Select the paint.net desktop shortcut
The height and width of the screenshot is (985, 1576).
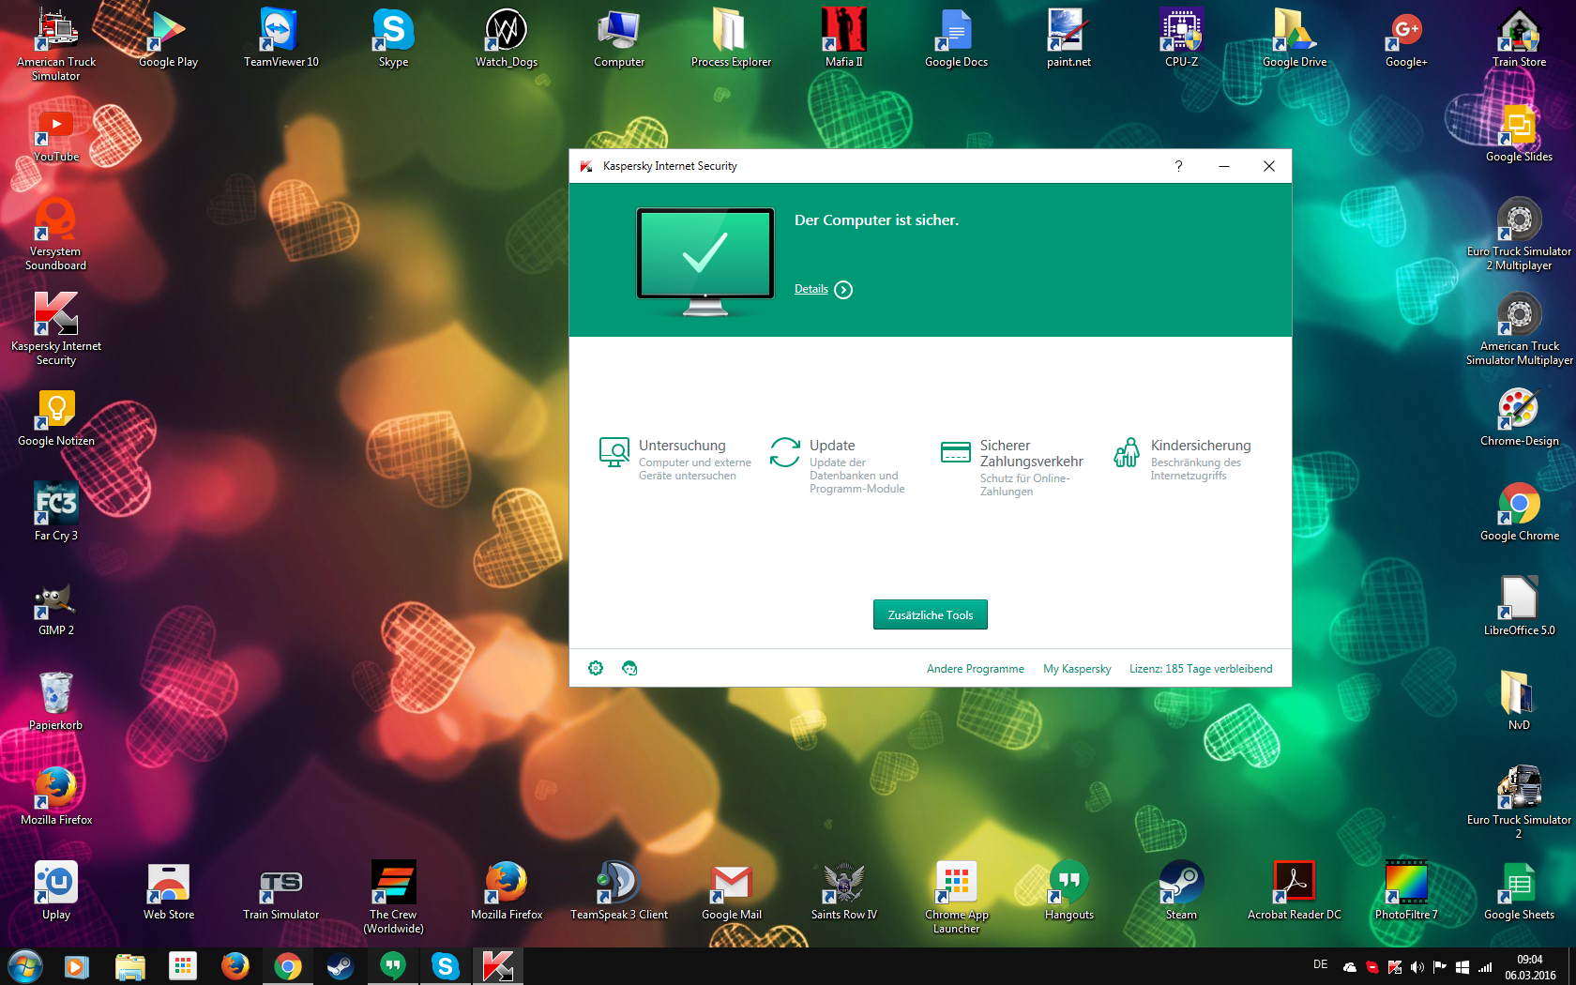(x=1069, y=38)
